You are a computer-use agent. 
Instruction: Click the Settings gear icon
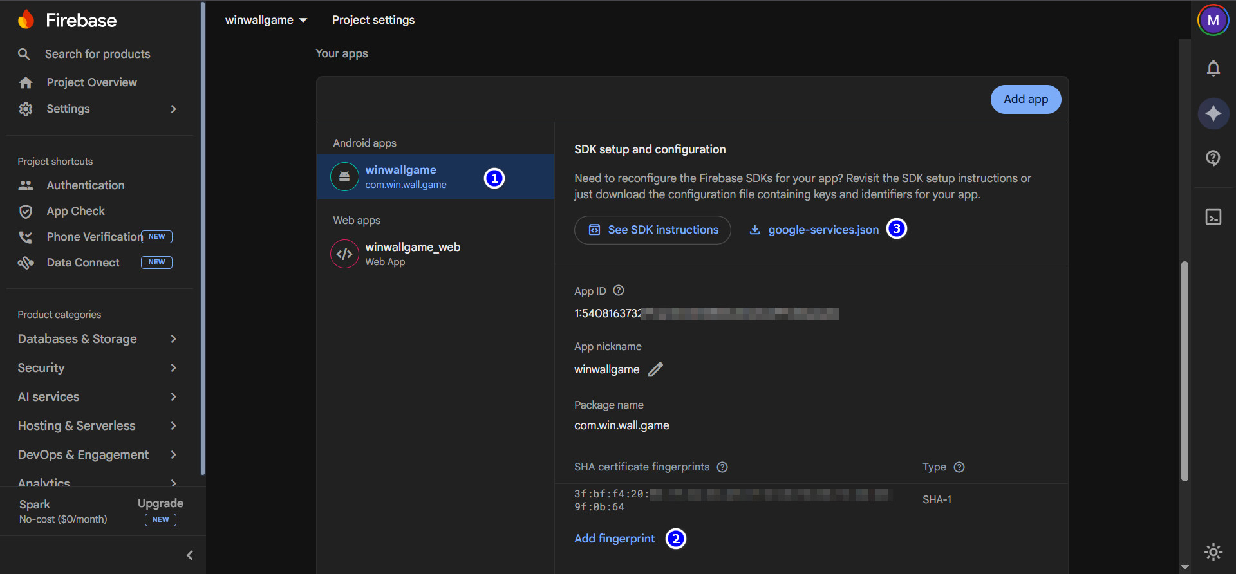coord(26,109)
